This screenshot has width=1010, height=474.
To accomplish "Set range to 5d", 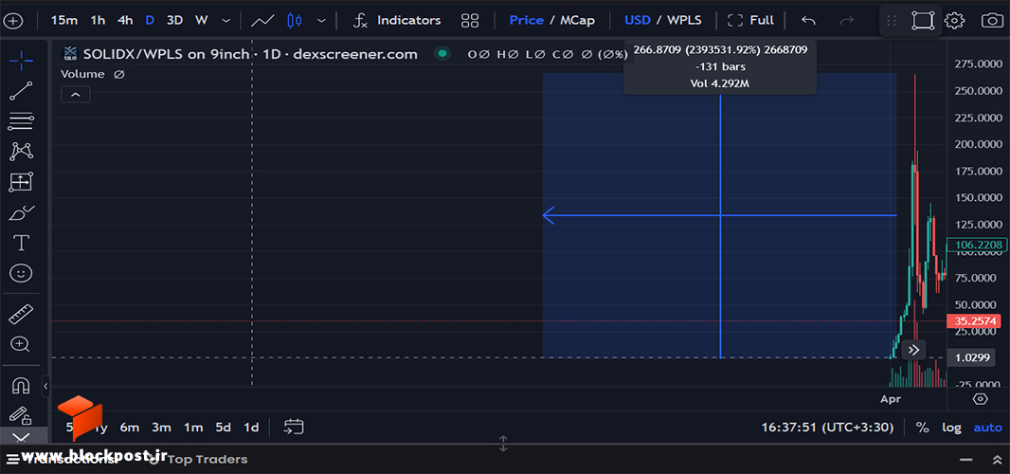I will click(223, 427).
